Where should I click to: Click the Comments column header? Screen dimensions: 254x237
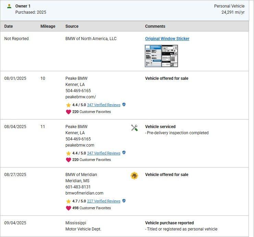[x=155, y=26]
